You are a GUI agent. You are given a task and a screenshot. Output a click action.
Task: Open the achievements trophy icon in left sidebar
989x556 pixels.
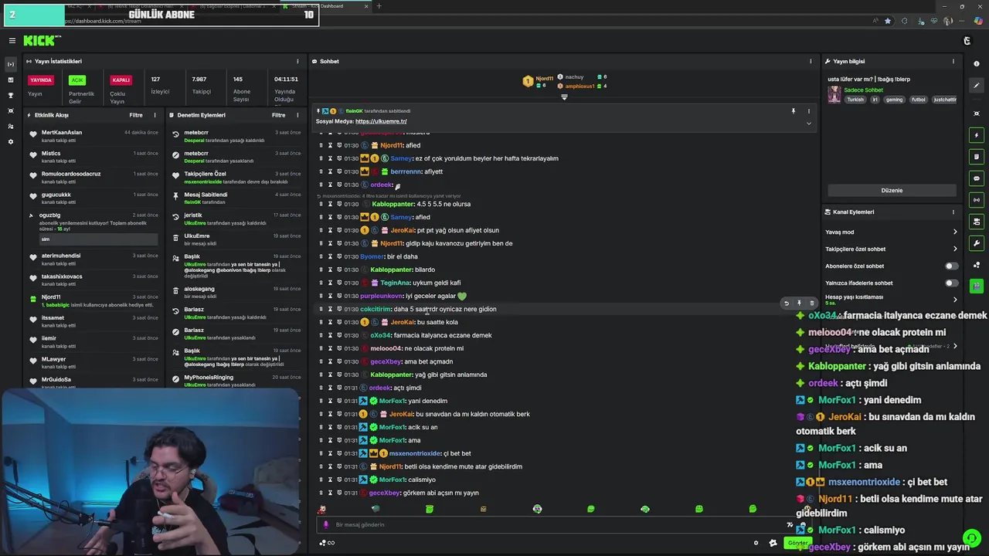point(11,95)
